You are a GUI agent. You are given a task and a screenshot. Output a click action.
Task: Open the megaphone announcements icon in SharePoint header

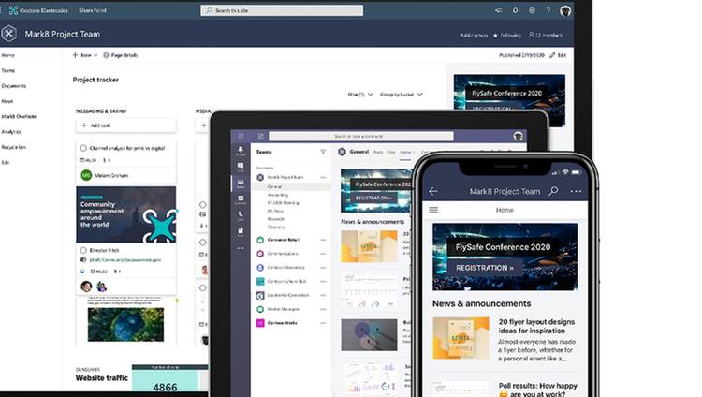(498, 10)
